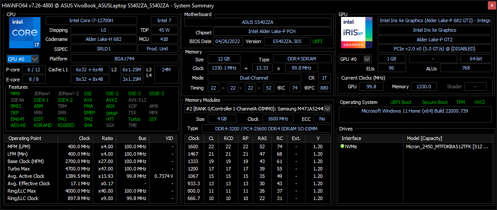Click the Operating Point column header
The image size is (497, 210).
tap(25, 138)
